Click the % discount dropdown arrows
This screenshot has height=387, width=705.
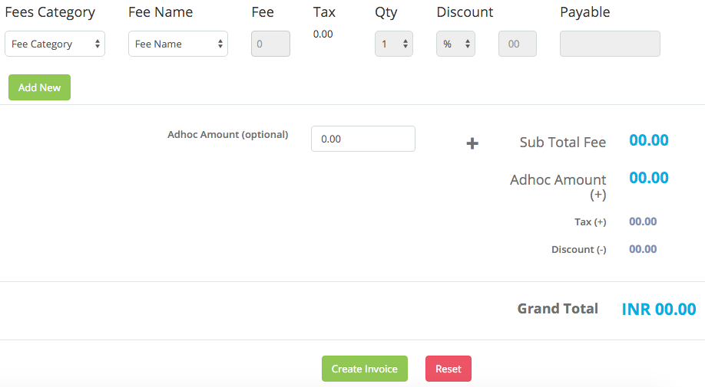(x=468, y=44)
